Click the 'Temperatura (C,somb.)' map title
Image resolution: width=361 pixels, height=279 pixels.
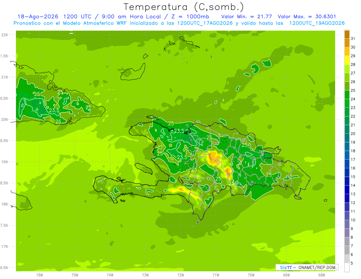click(184, 7)
